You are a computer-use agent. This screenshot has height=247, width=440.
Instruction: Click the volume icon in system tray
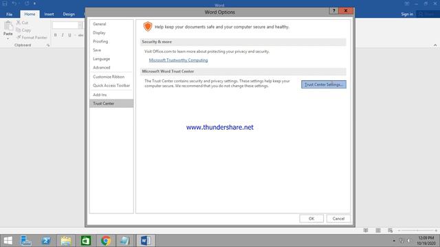410,241
